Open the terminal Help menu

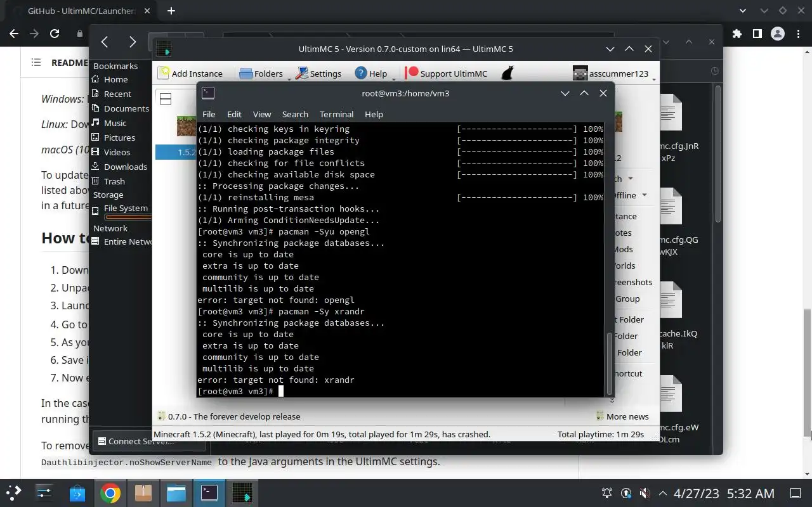click(x=374, y=114)
